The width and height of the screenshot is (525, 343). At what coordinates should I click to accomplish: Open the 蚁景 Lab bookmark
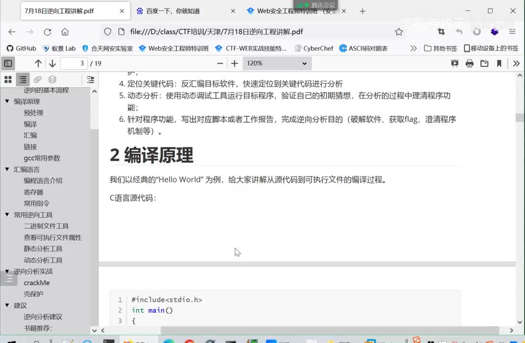click(59, 49)
